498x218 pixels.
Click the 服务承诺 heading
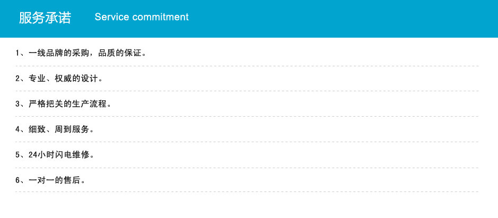45,18
